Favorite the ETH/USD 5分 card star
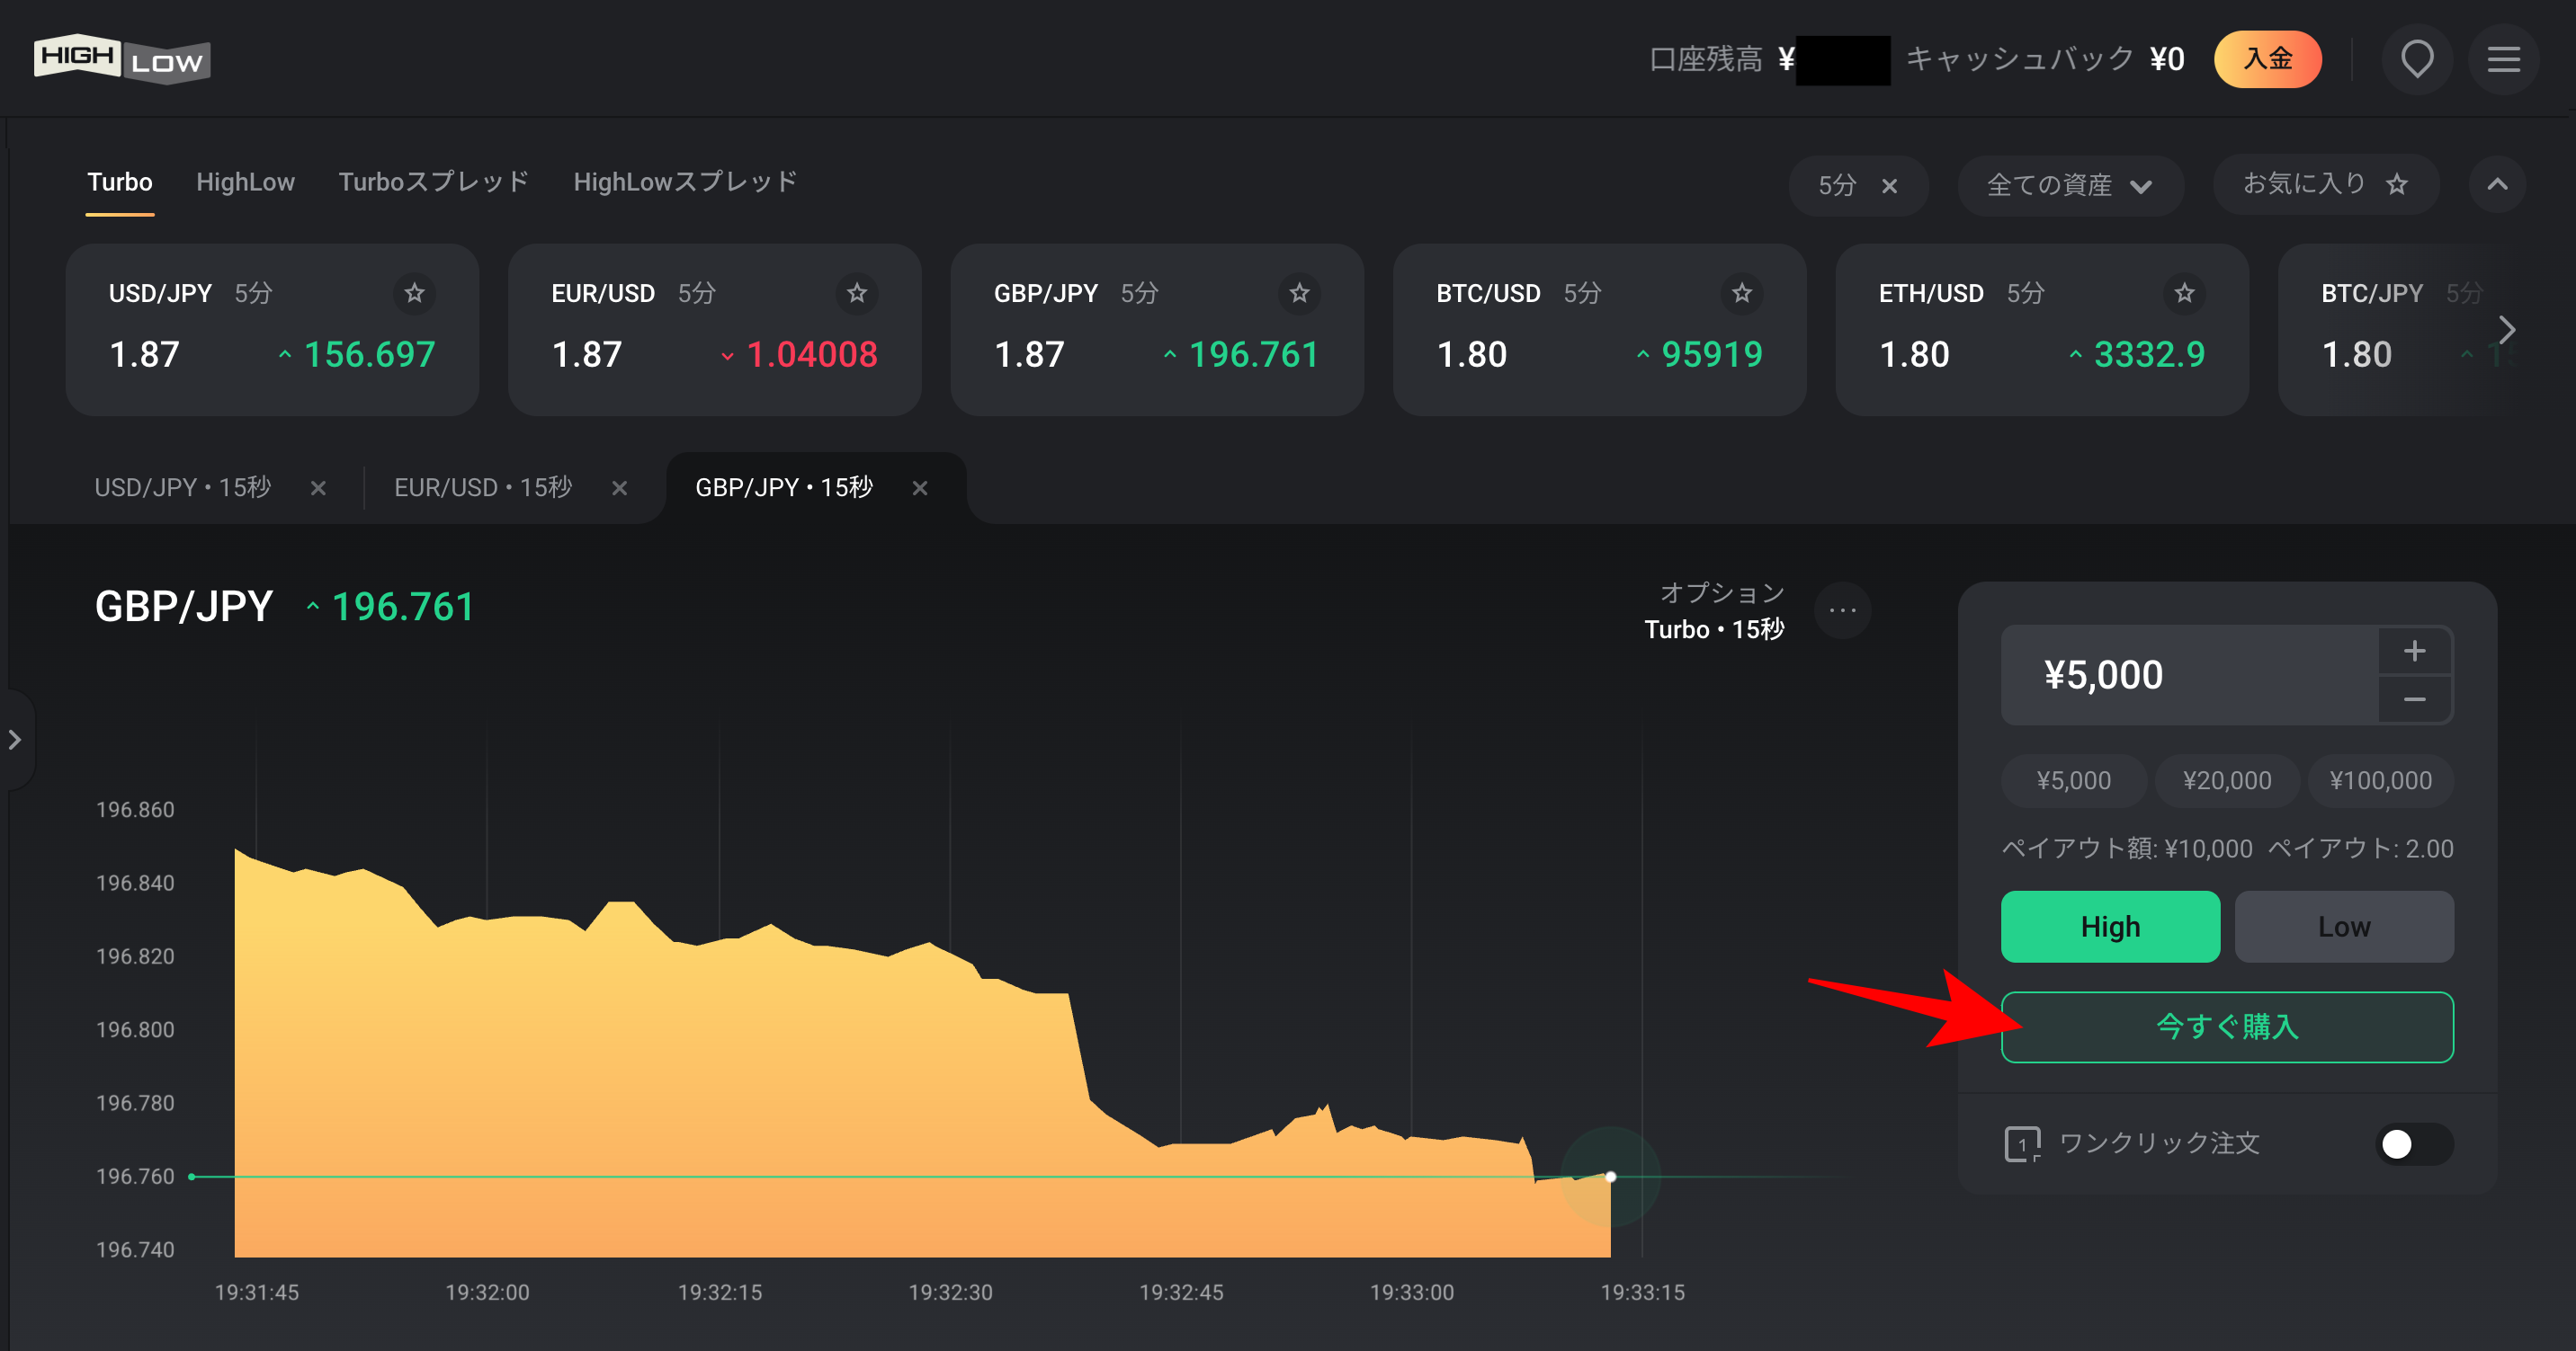This screenshot has width=2576, height=1351. [2184, 293]
